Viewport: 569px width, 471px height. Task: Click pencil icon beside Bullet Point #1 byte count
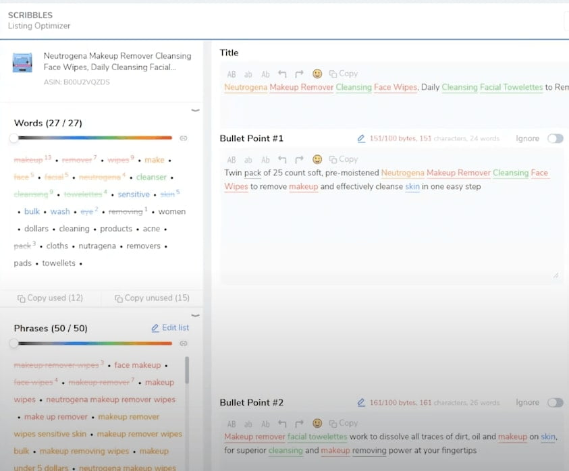(361, 138)
